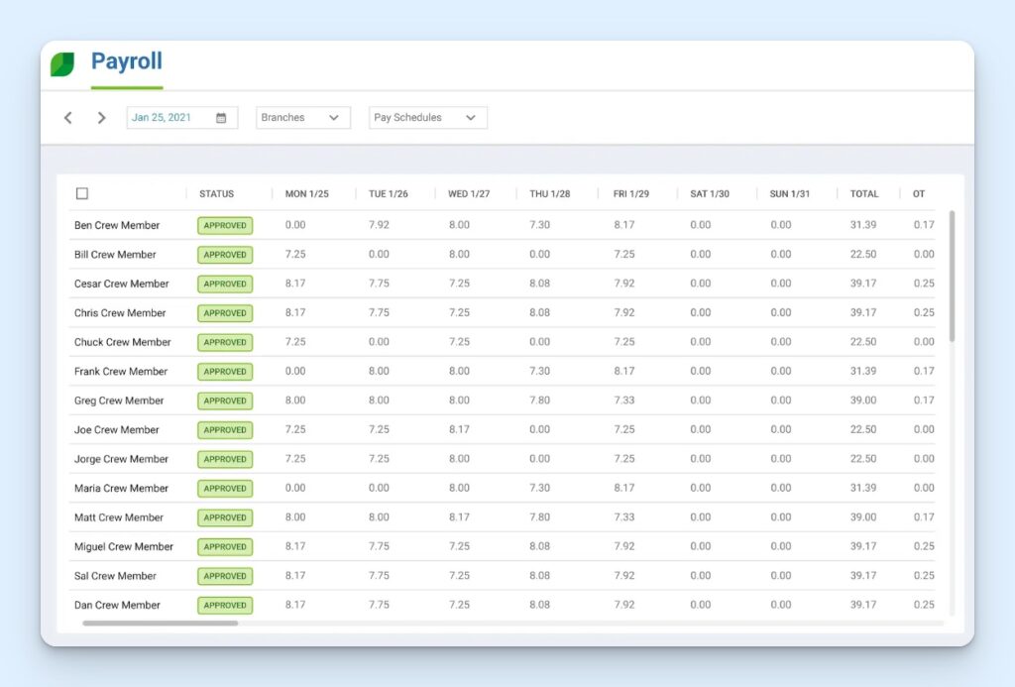Click the TUE 1/26 column header
1015x687 pixels.
coord(389,193)
